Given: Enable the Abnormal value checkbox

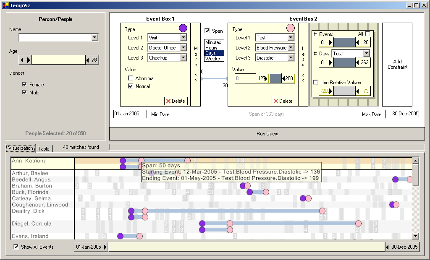Looking at the screenshot, I should pos(131,78).
